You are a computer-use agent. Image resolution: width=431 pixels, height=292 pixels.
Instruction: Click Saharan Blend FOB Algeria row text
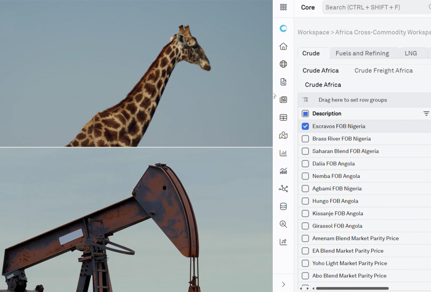(345, 151)
